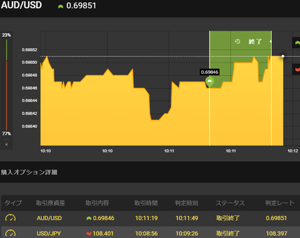Select the AUD/USD asset link in table
The height and width of the screenshot is (238, 300).
pyautogui.click(x=49, y=218)
